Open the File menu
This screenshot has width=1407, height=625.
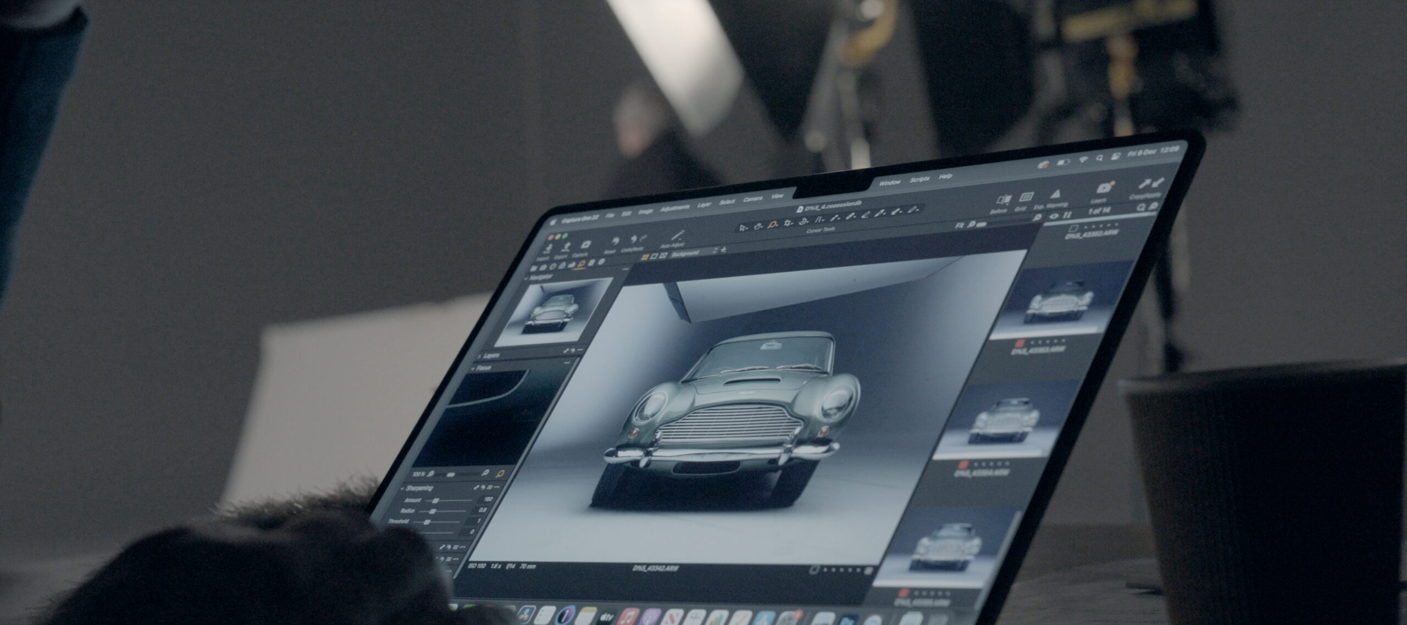click(610, 216)
